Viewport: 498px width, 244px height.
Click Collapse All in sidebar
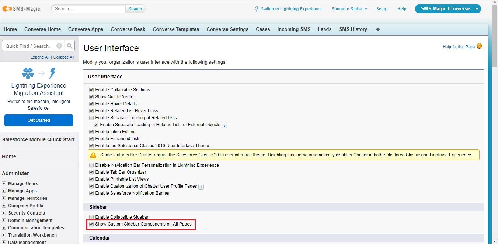tap(64, 57)
